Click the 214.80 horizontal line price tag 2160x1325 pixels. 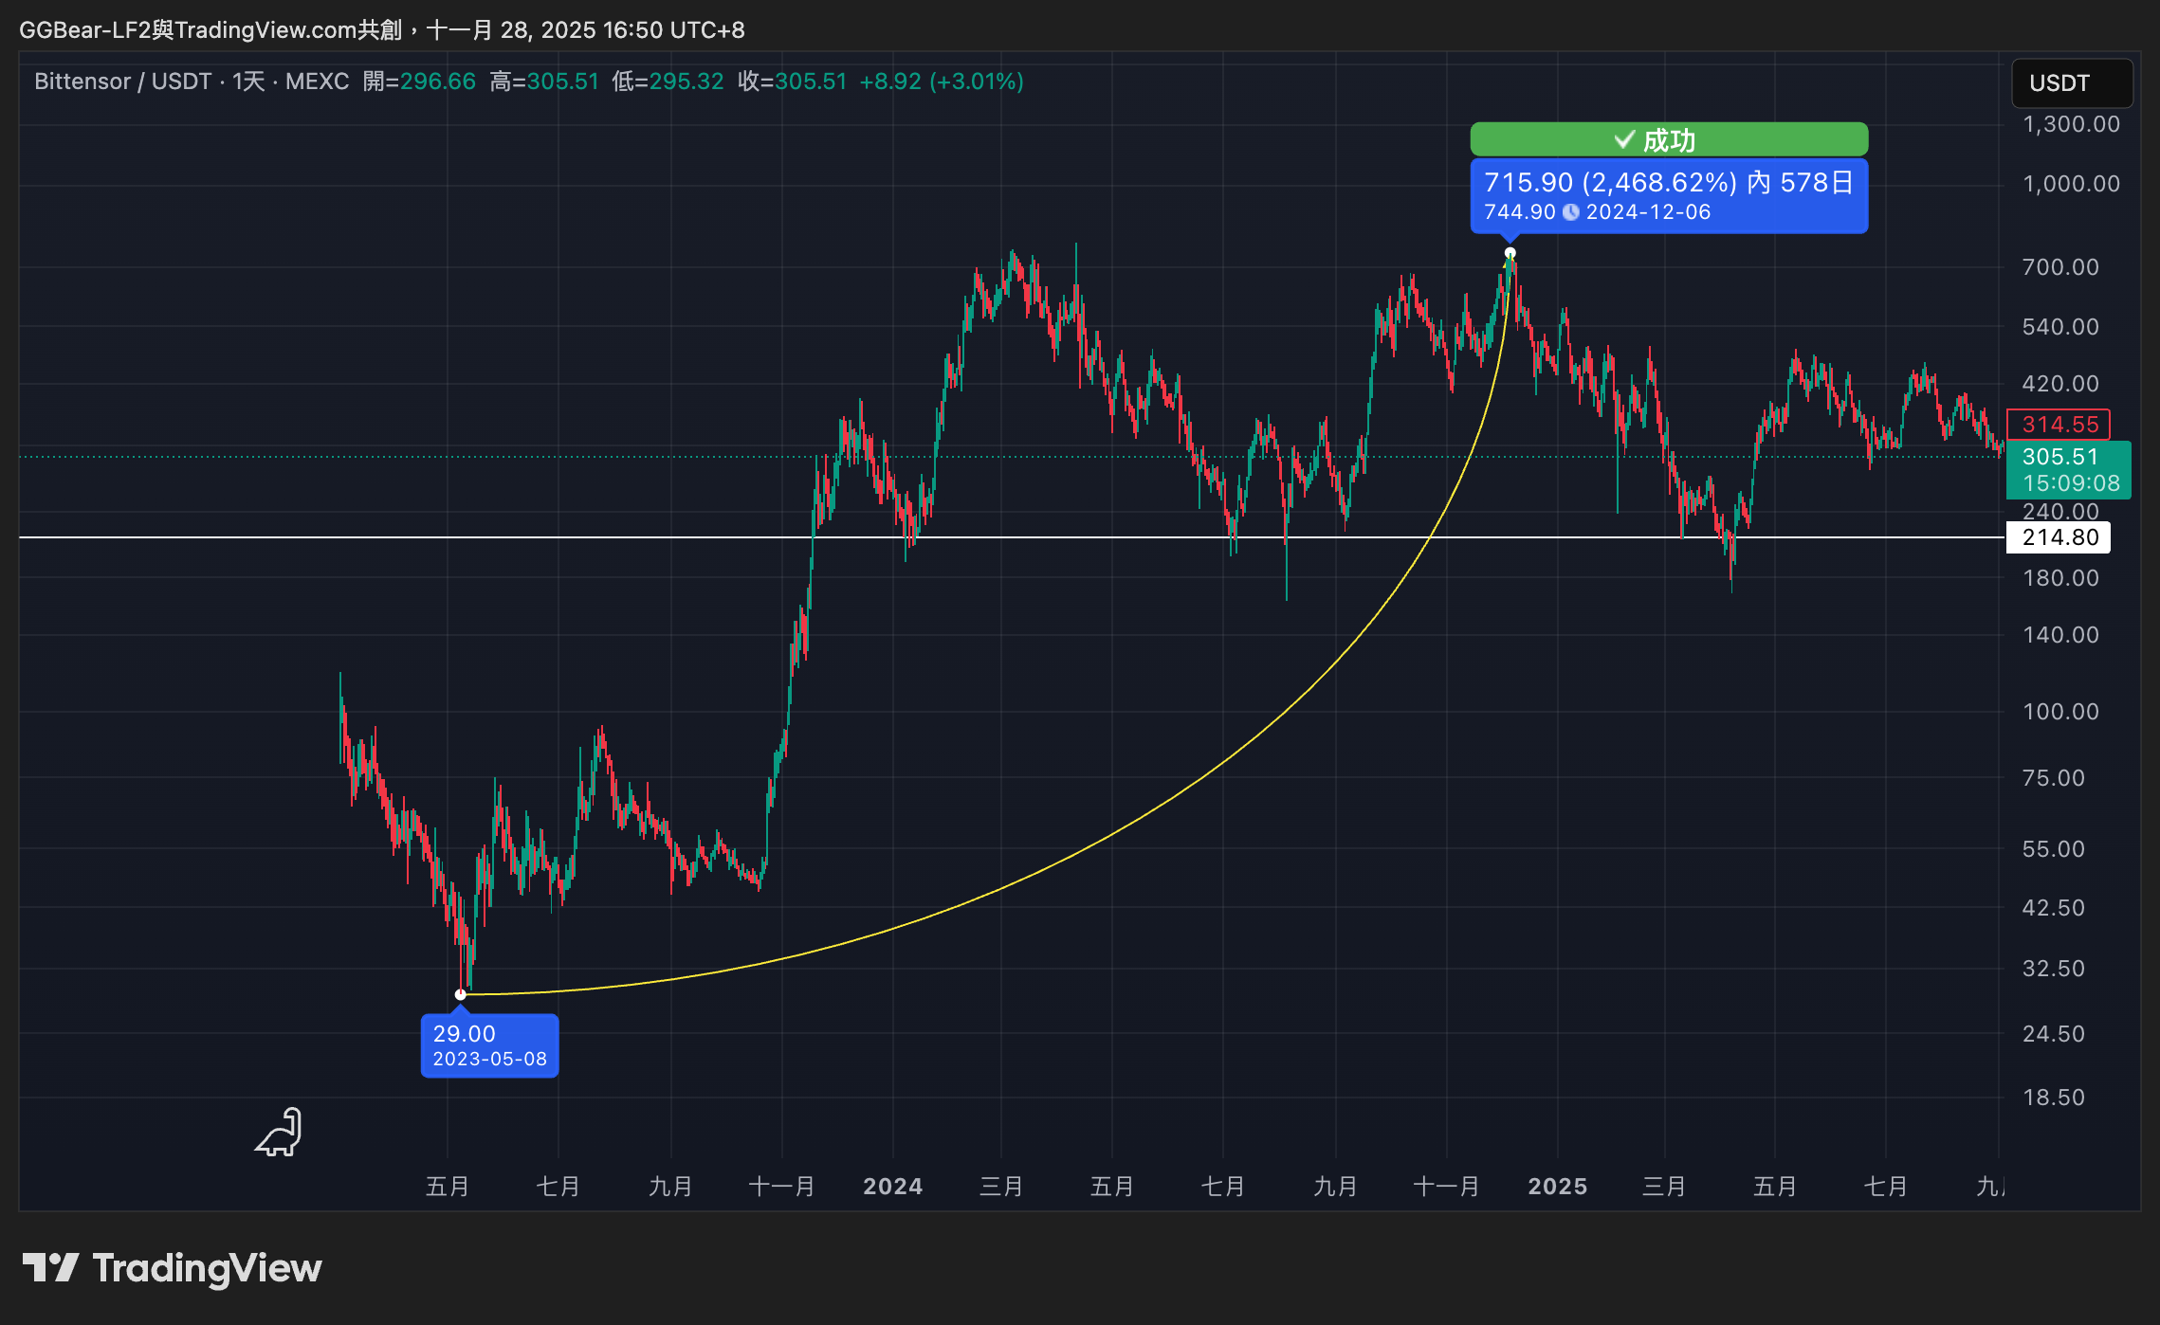pyautogui.click(x=2059, y=537)
